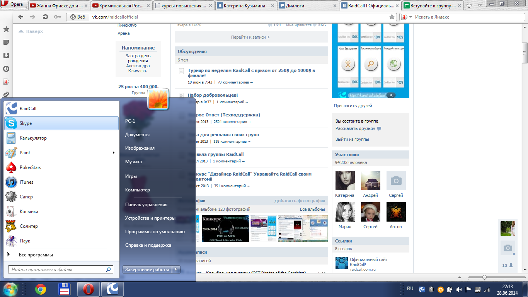Switch to курсы повышения tab

pos(184,6)
